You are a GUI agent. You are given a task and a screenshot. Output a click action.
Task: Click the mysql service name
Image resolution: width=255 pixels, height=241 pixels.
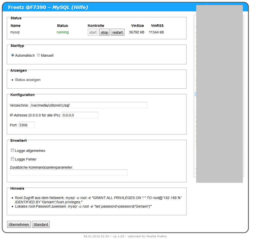click(x=15, y=32)
